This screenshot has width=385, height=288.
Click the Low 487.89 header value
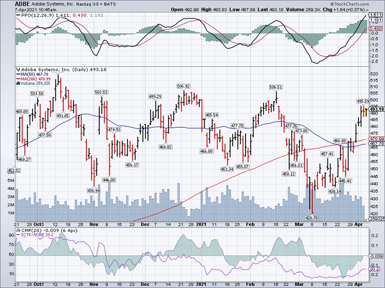pyautogui.click(x=242, y=10)
